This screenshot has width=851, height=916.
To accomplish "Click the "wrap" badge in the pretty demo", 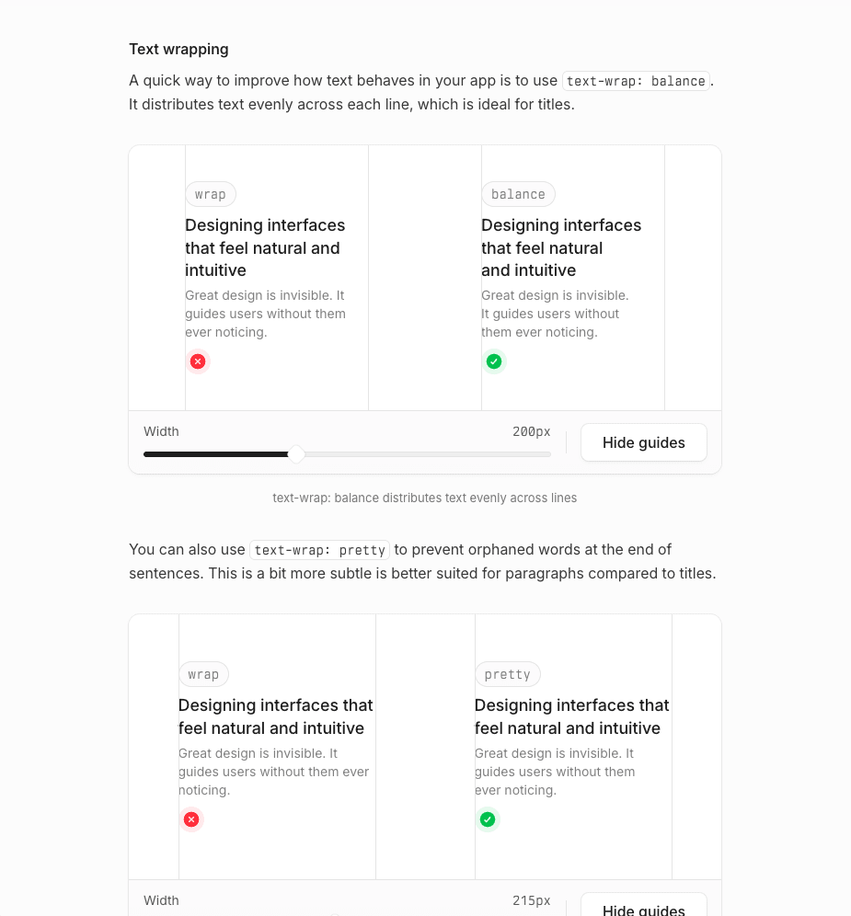I will tap(203, 674).
